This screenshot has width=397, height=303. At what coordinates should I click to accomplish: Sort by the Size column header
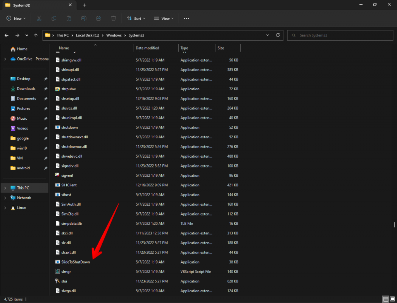click(221, 48)
